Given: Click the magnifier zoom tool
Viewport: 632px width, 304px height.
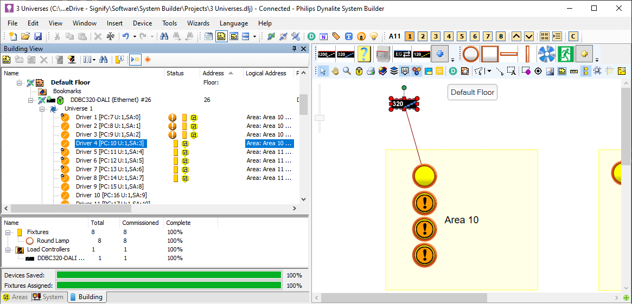Looking at the screenshot, I should coord(347,71).
